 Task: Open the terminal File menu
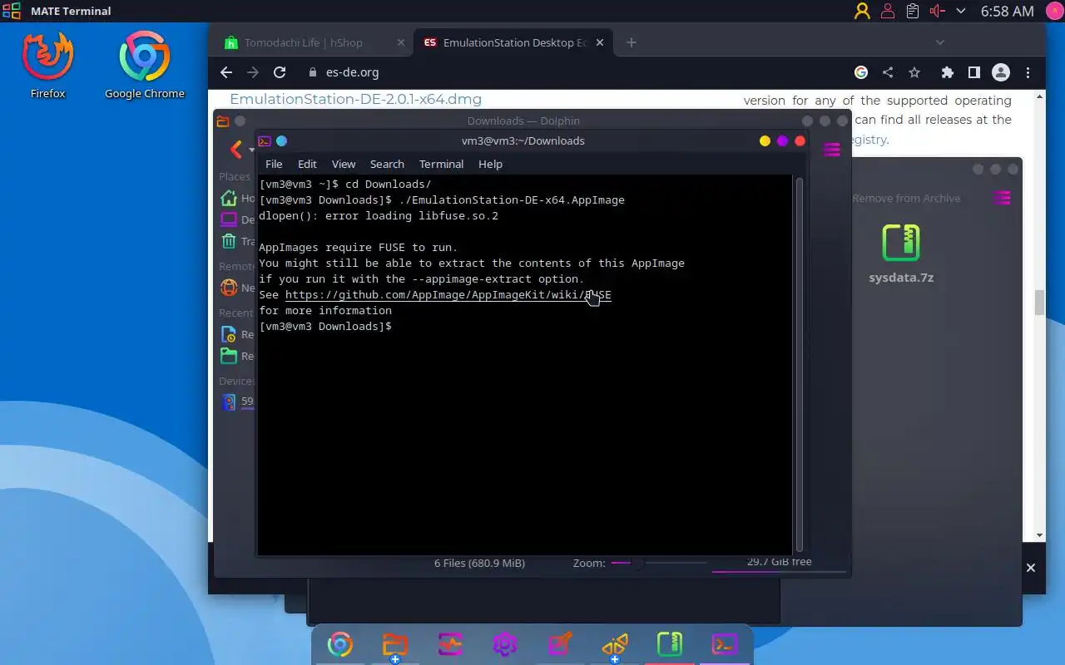tap(274, 164)
